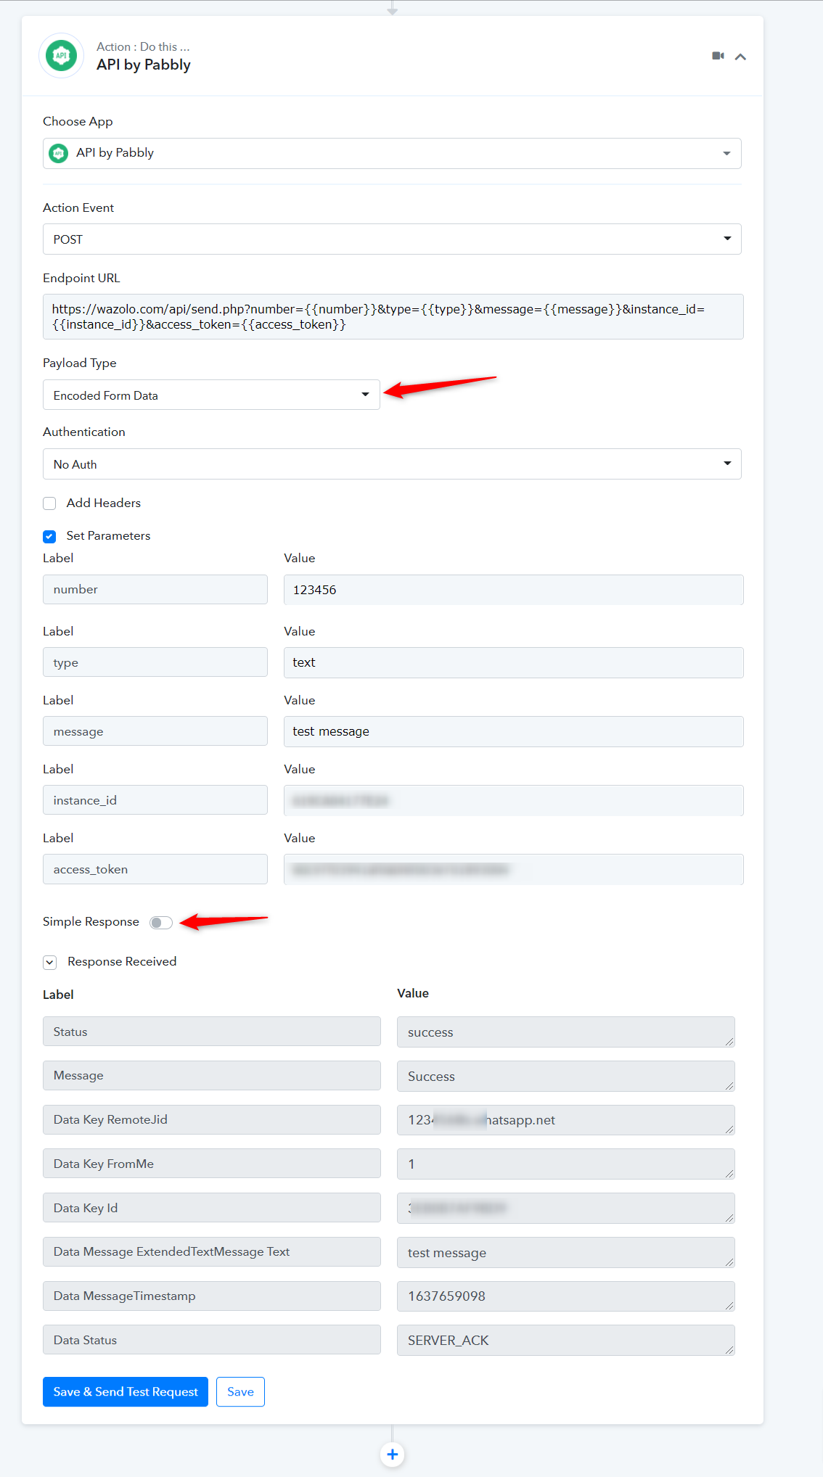Click the video camera tutorial icon

click(718, 56)
